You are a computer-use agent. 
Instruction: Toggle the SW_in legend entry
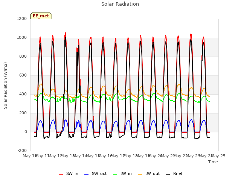tap(69, 174)
